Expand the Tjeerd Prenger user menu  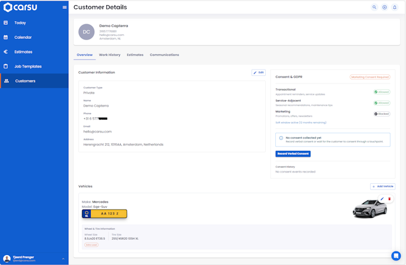pos(63,259)
